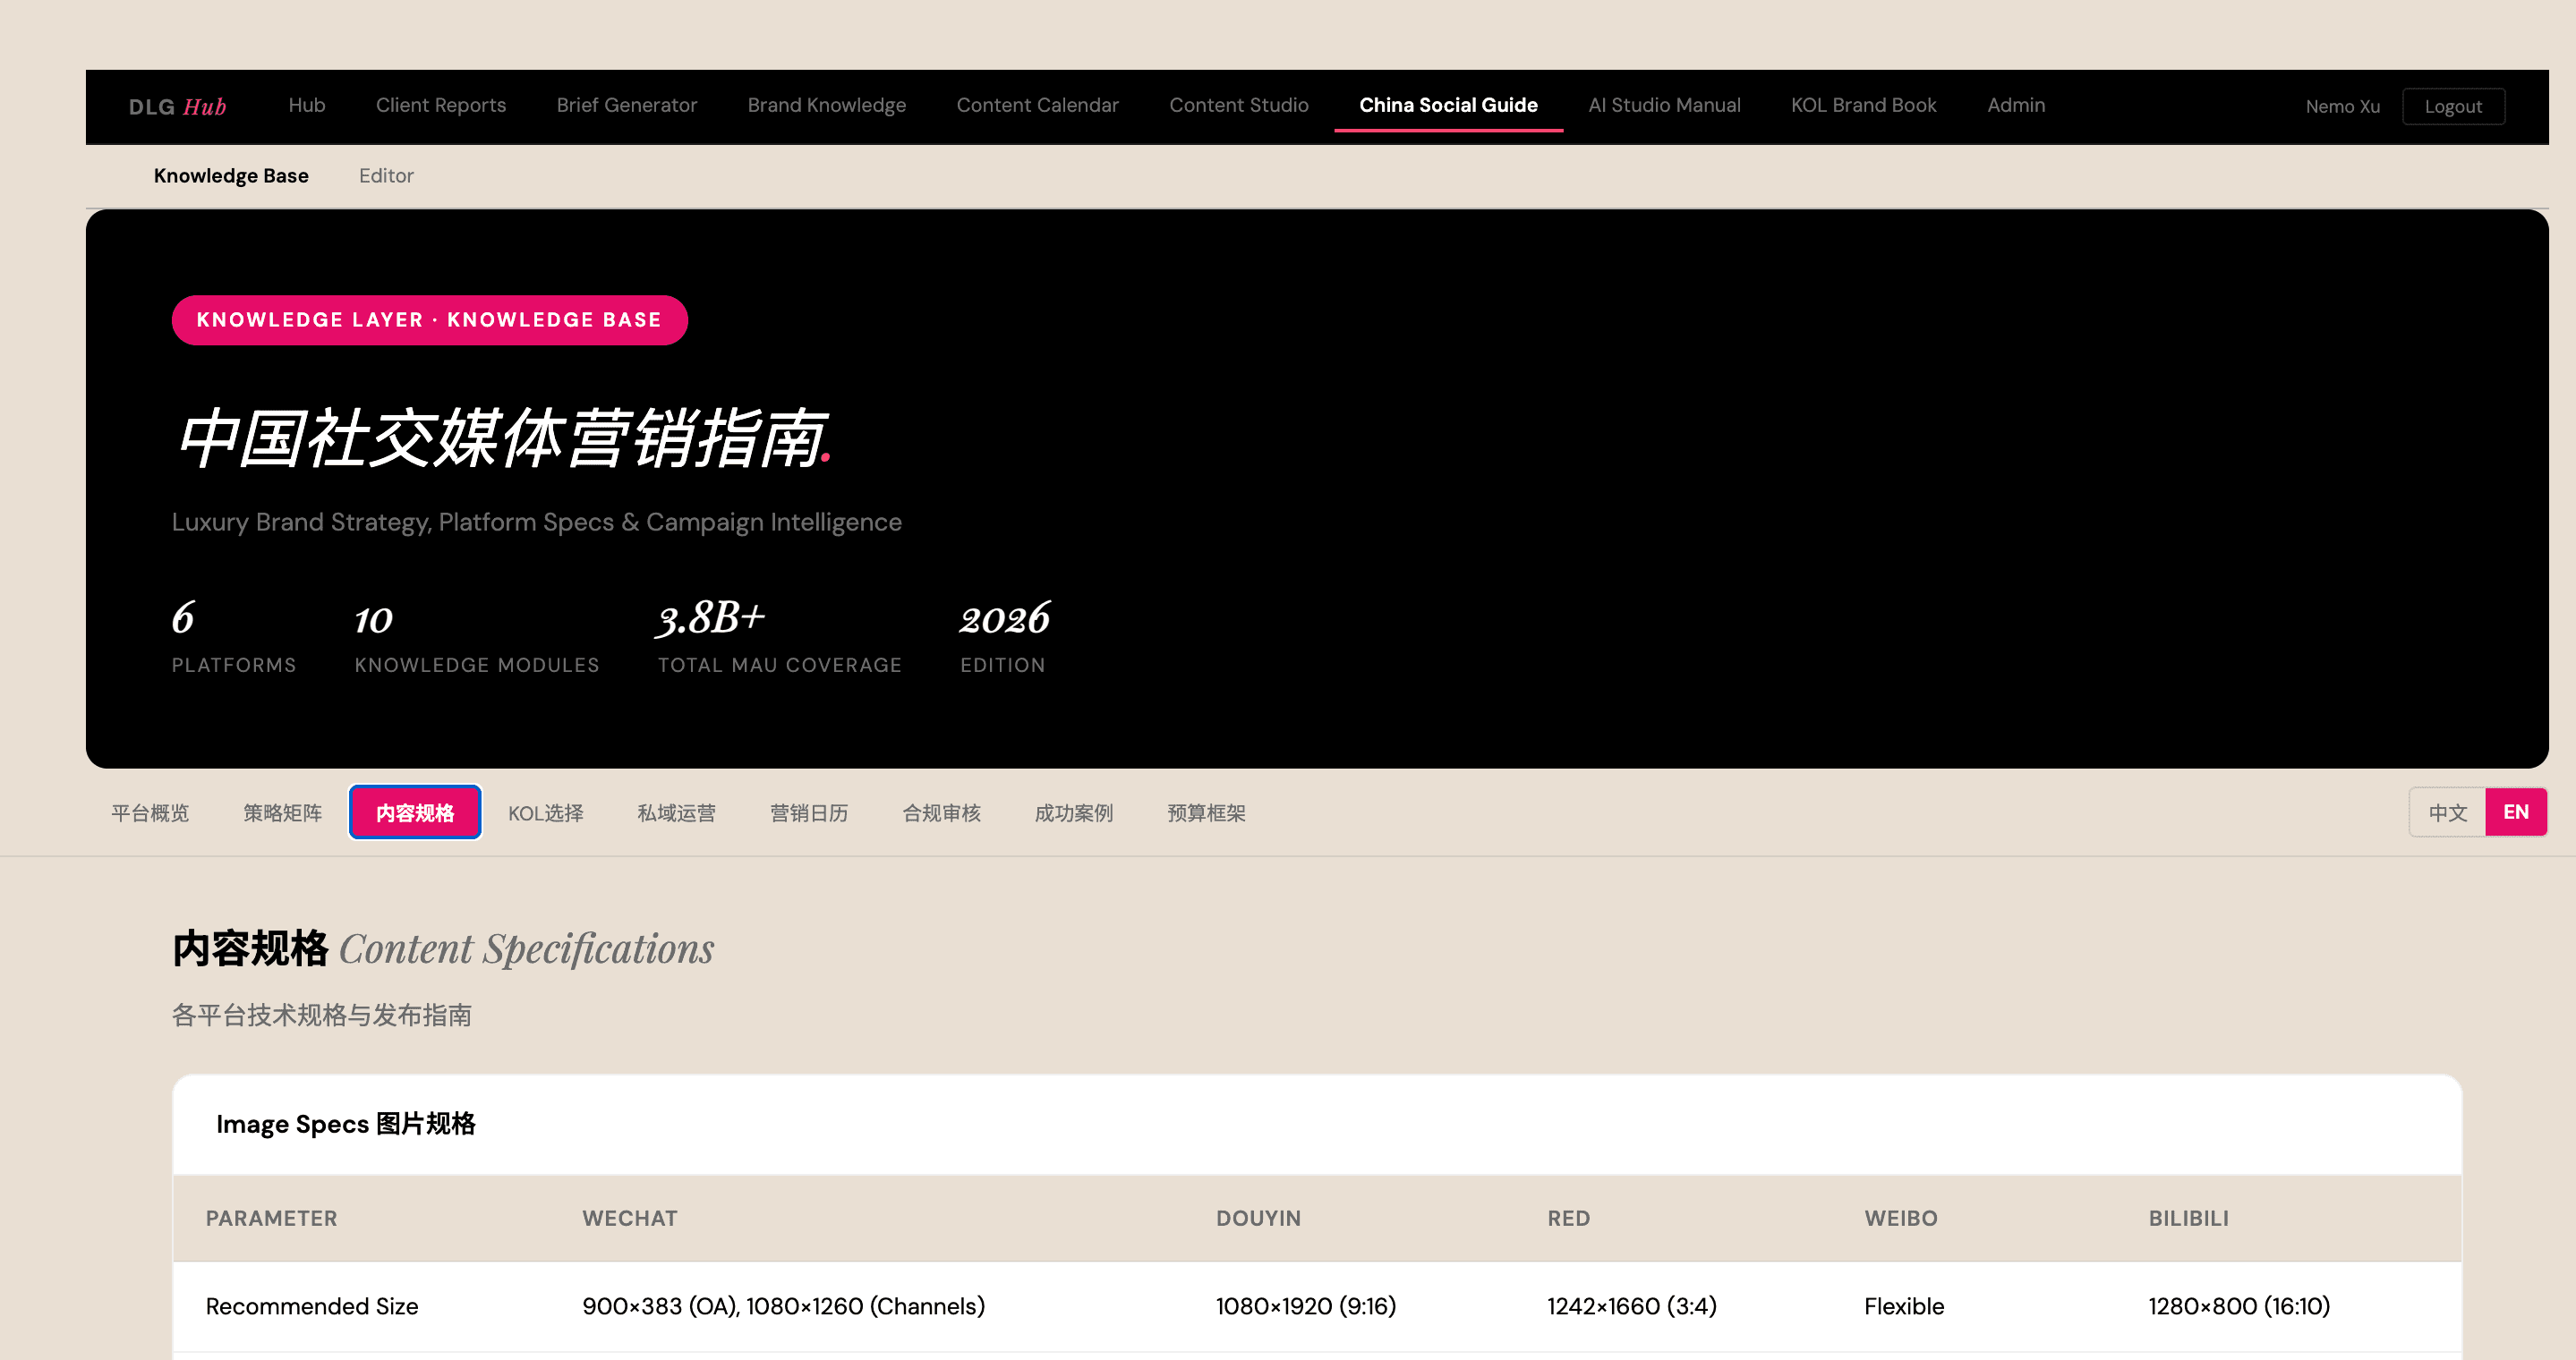Click Nemo Xu user name

pos(2342,107)
